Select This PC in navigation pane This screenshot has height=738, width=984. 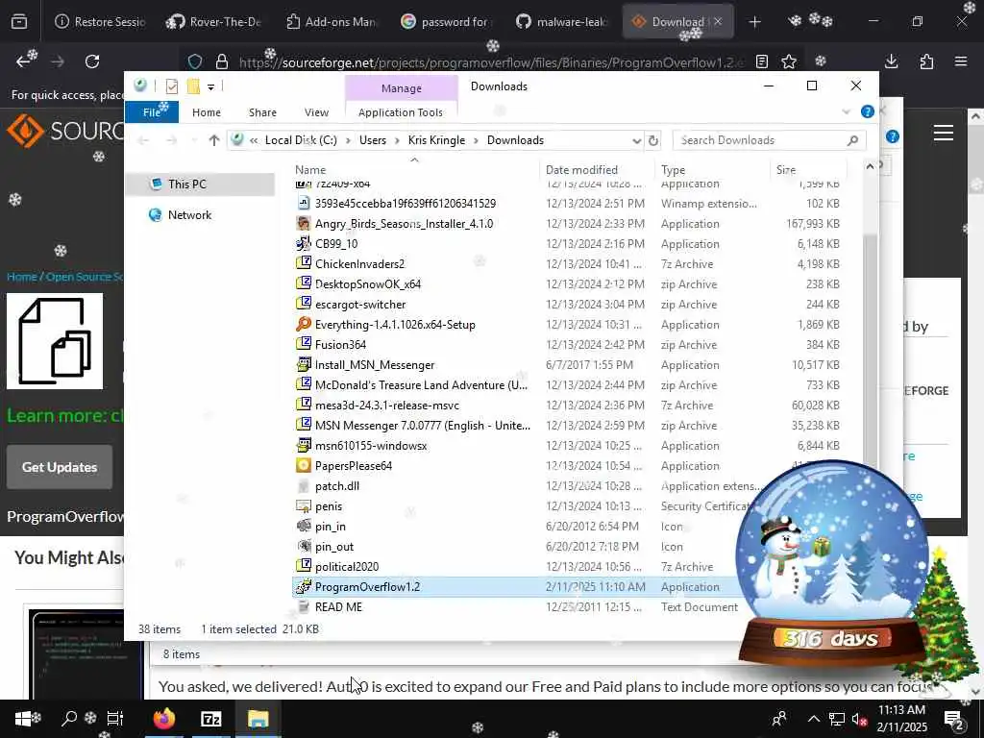click(200, 184)
